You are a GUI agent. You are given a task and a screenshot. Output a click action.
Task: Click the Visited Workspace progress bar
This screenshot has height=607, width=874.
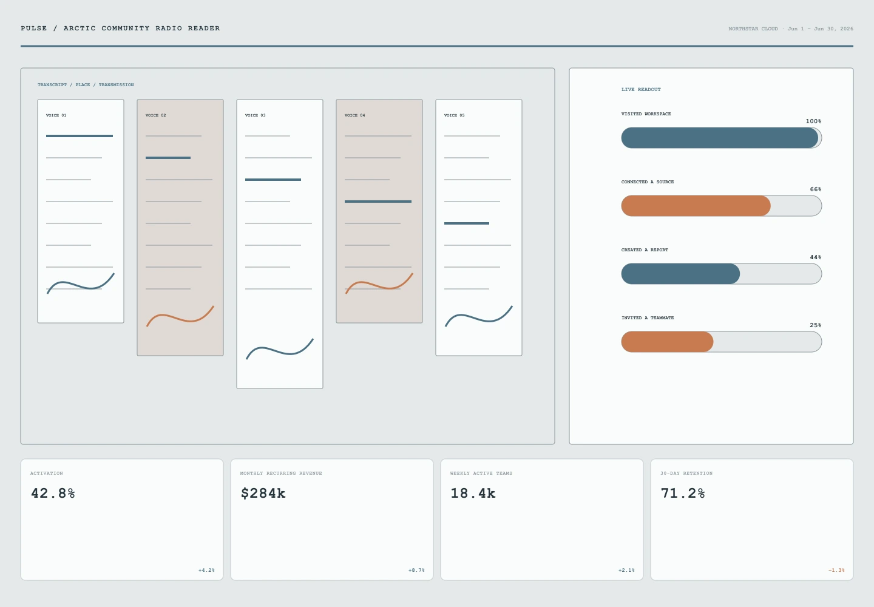click(x=722, y=138)
